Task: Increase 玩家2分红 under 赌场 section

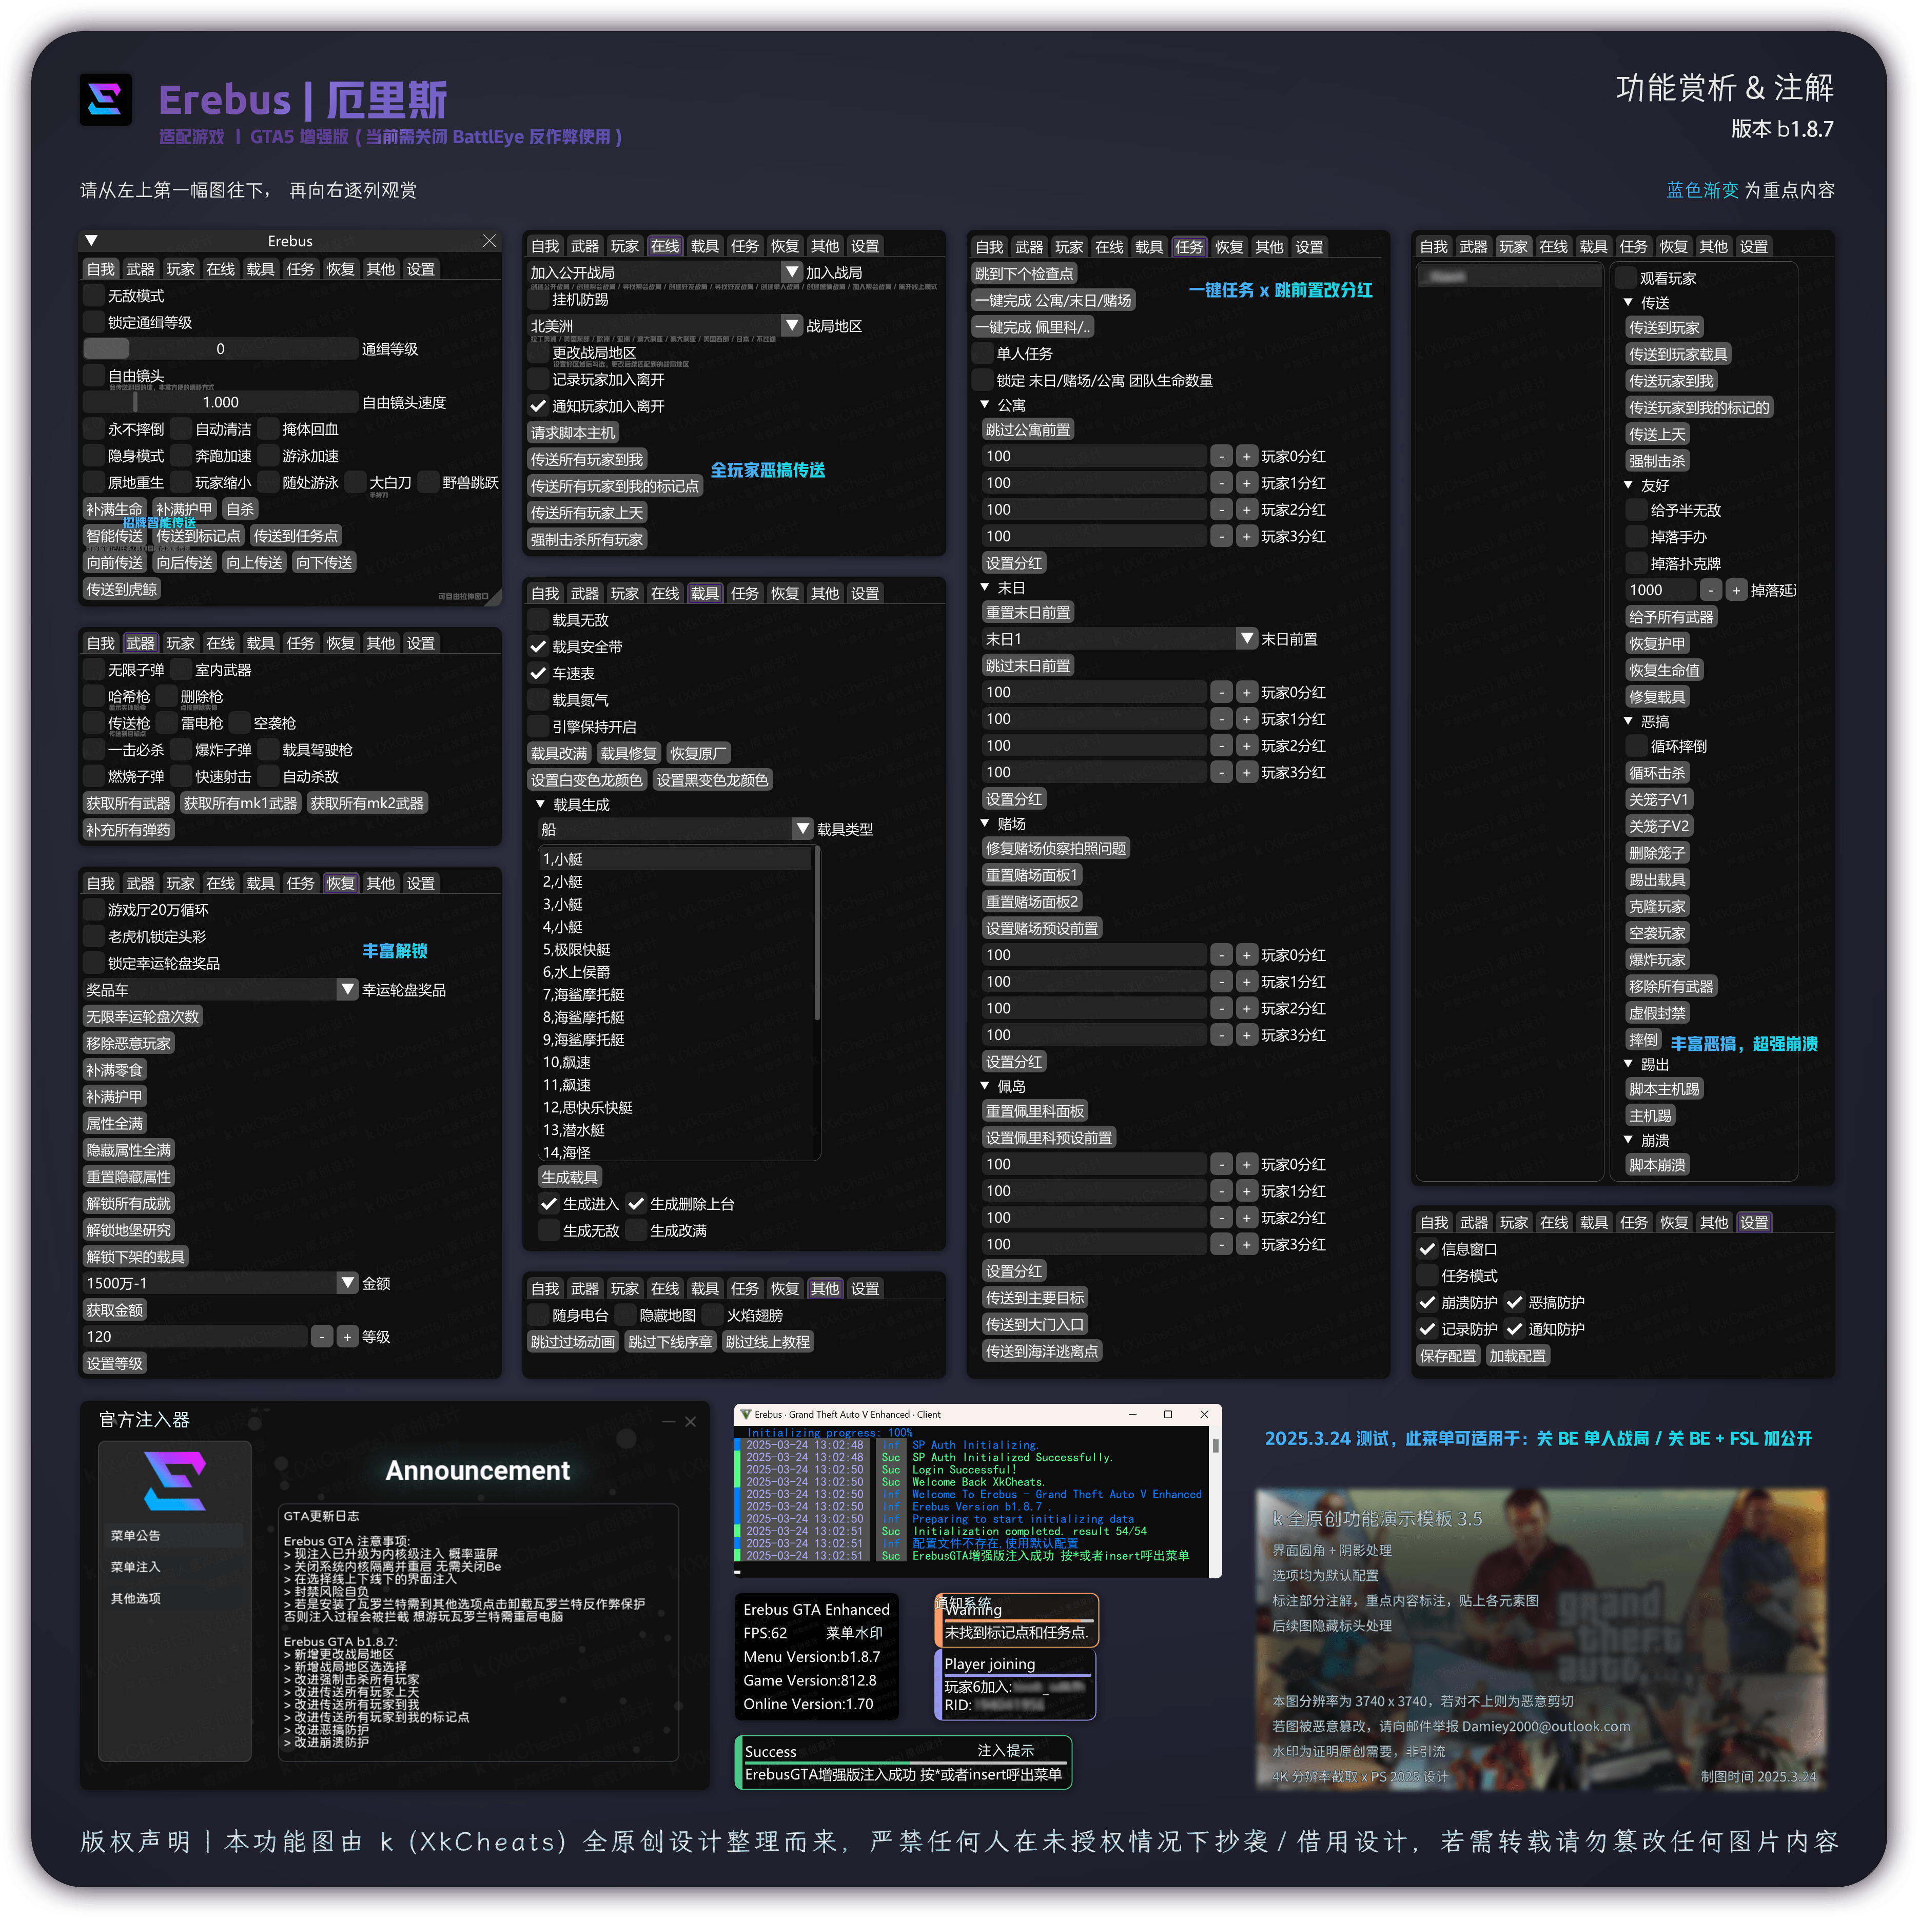Action: pos(1246,1008)
